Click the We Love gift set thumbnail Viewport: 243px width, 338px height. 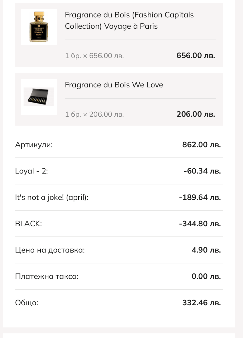pos(39,97)
